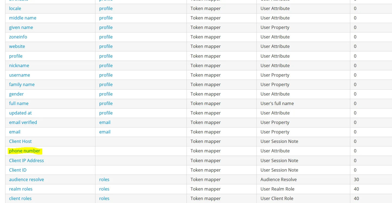Select the Client ID mapper

18,170
